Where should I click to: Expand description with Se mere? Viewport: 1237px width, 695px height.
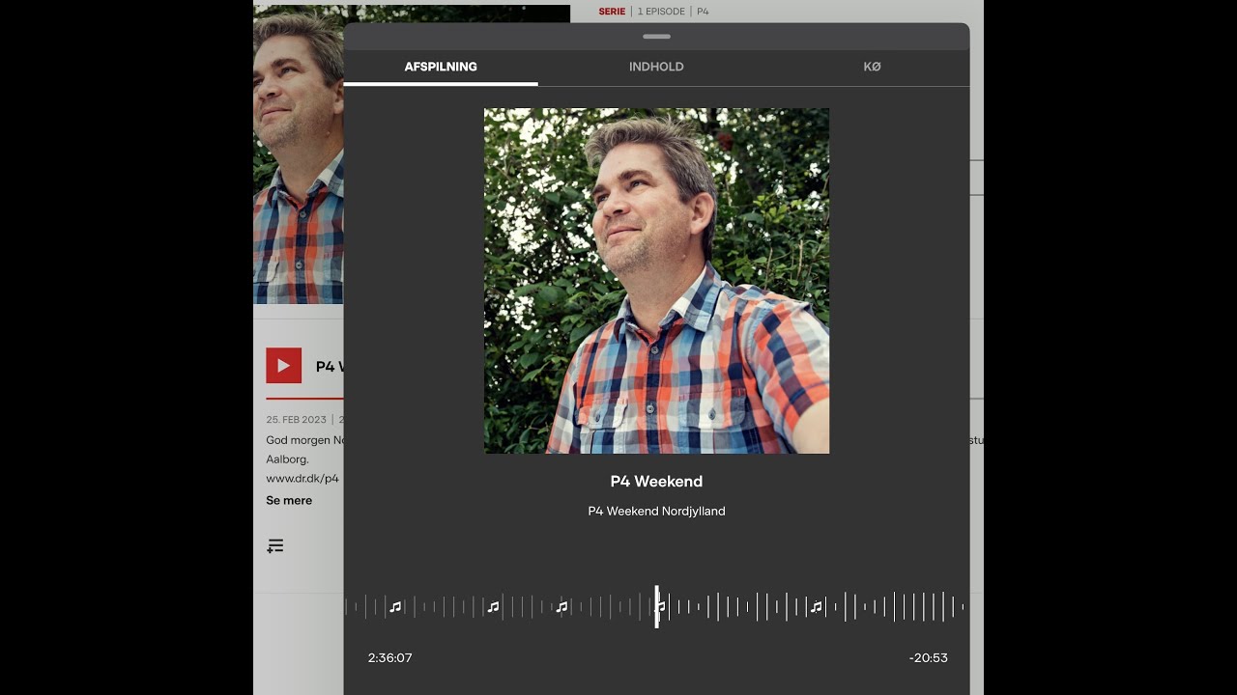point(289,500)
